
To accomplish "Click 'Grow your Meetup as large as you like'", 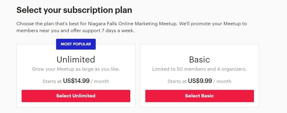I will [76, 69].
